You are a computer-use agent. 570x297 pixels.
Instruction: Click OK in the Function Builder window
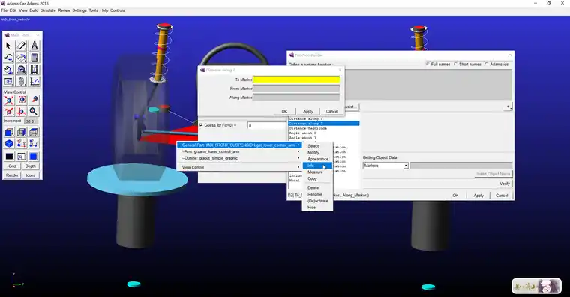(455, 196)
